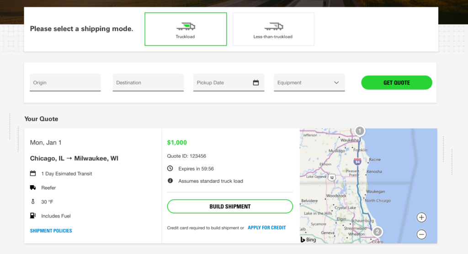The width and height of the screenshot is (468, 254).
Task: Click map marker 2 near Chicago
Action: coord(377,232)
